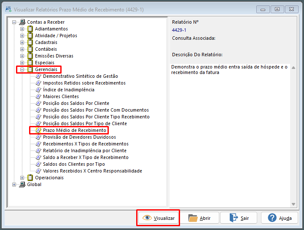Click report icon of Maiores Clientes
The width and height of the screenshot is (304, 230).
[x=39, y=96]
